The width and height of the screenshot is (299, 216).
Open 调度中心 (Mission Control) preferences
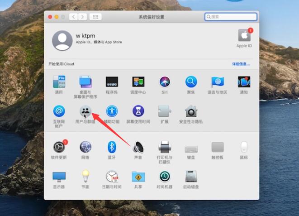point(138,82)
